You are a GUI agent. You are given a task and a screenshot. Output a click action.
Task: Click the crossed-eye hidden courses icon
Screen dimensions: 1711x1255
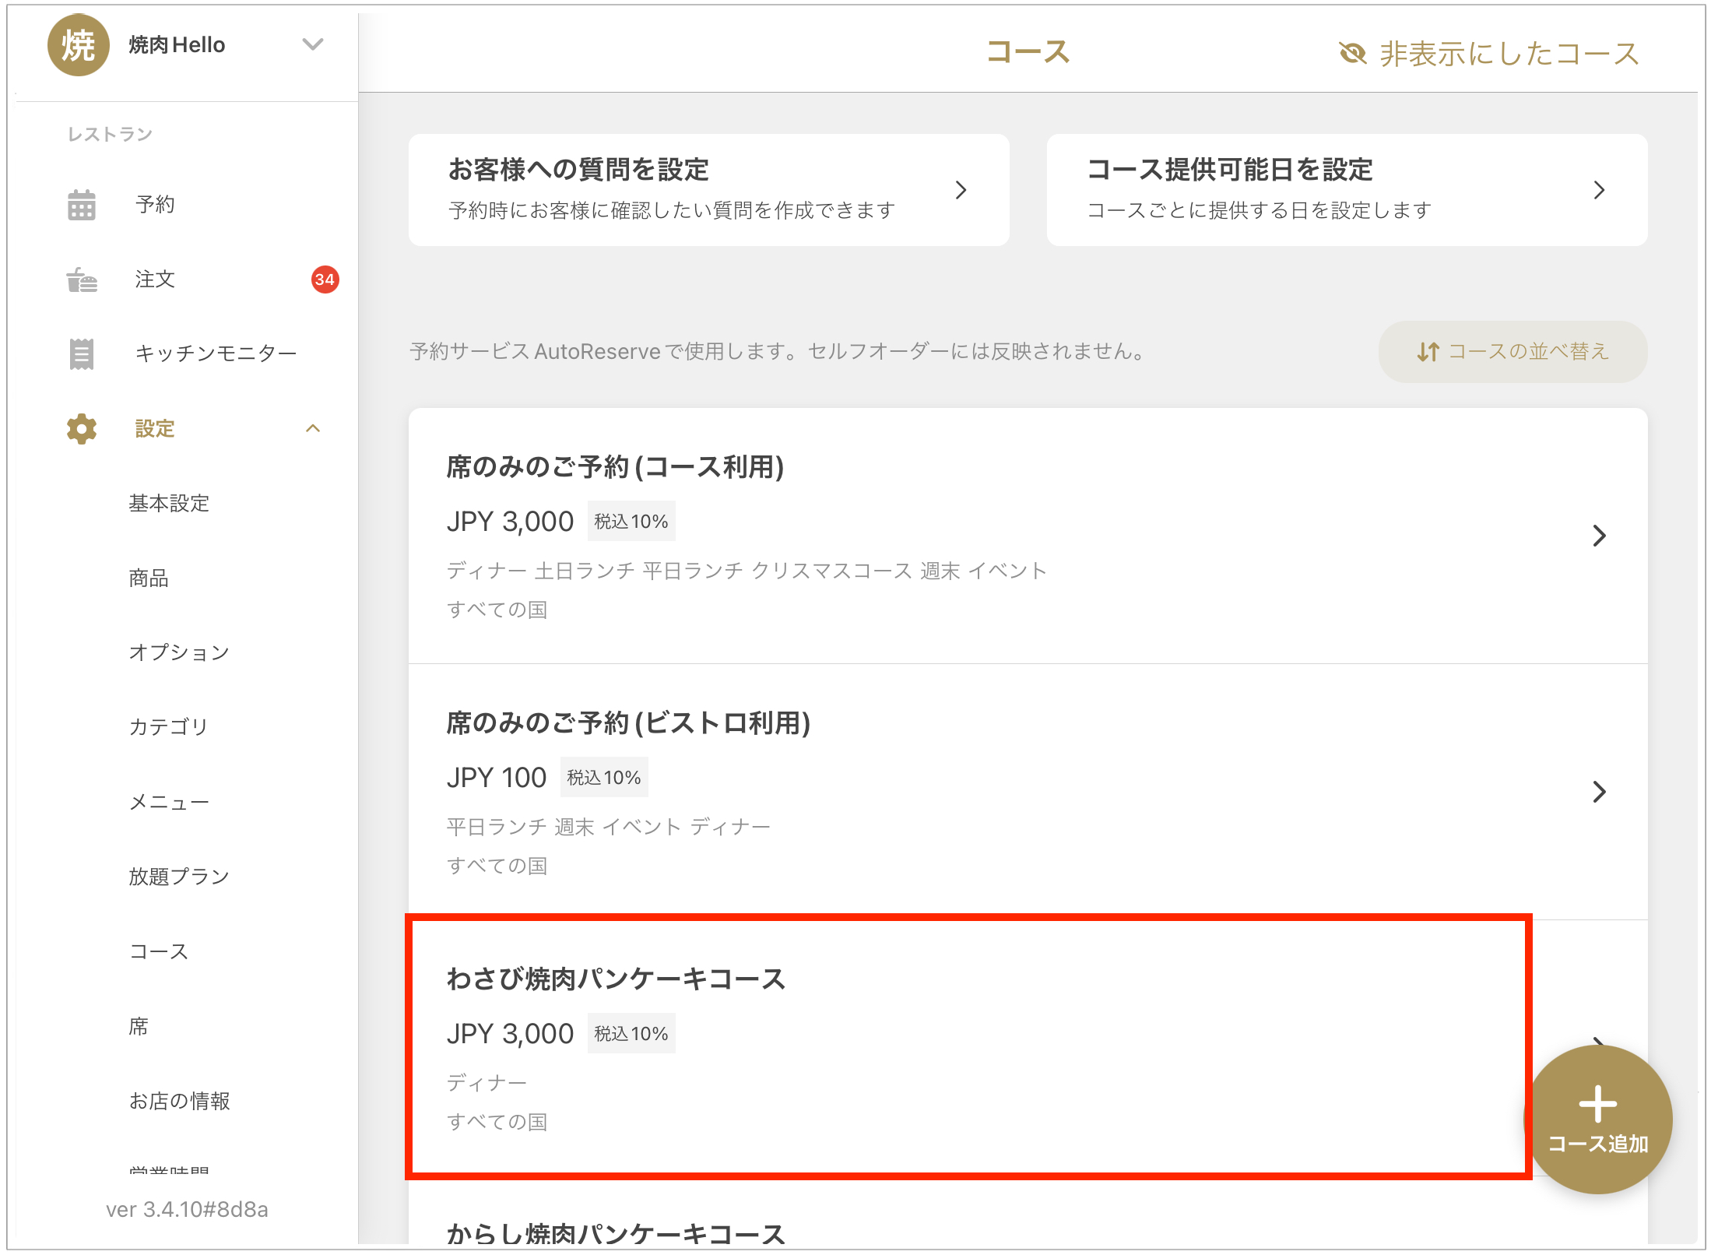click(x=1352, y=54)
